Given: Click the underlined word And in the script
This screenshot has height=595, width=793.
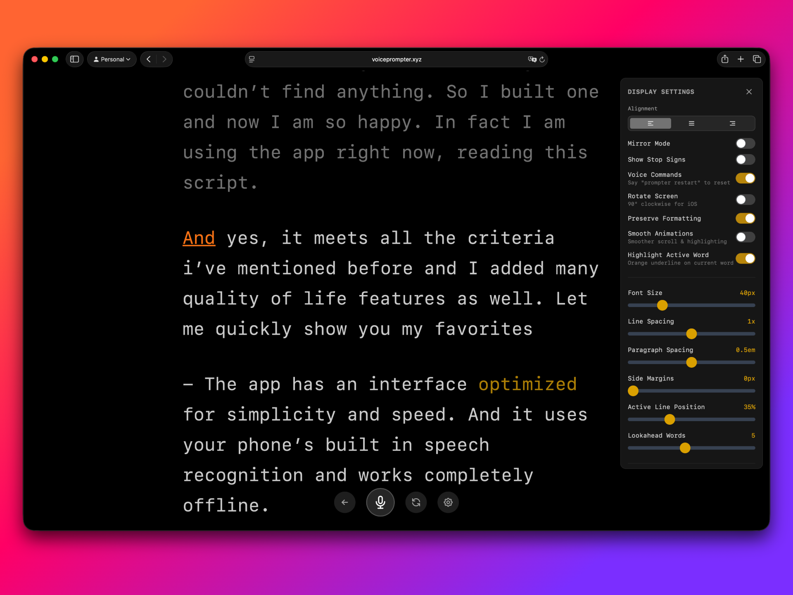Looking at the screenshot, I should point(199,238).
